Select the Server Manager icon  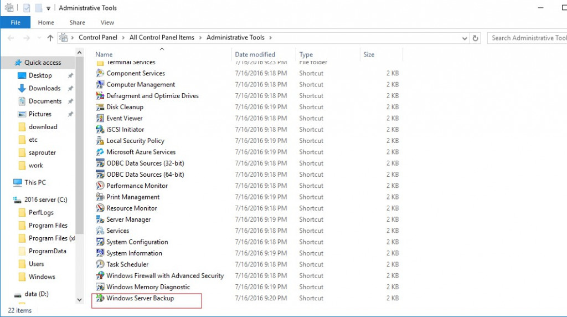point(100,219)
